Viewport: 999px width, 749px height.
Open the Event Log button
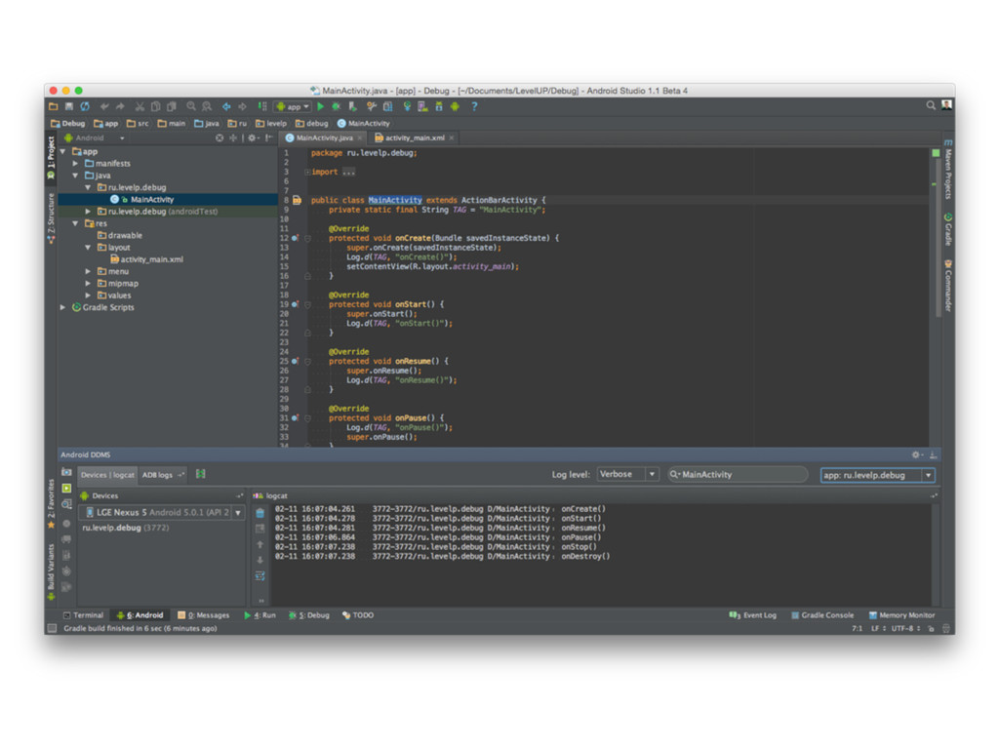pos(752,615)
